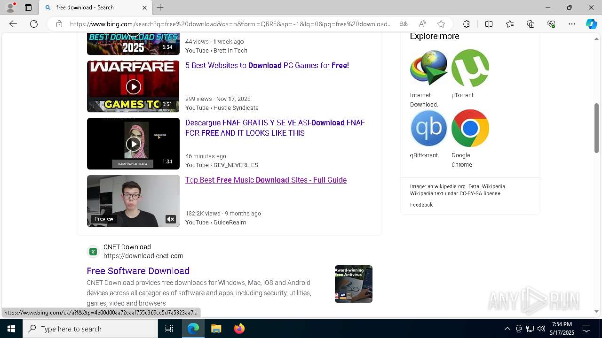
Task: Open the tab actions menu icon
Action: 28,8
